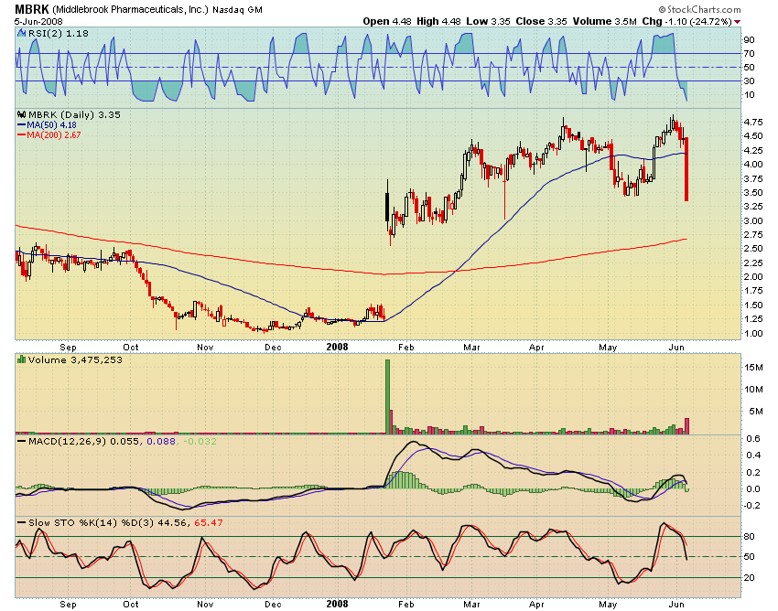Click the -0.2 MACD axis label
The width and height of the screenshot is (778, 611).
pos(751,506)
